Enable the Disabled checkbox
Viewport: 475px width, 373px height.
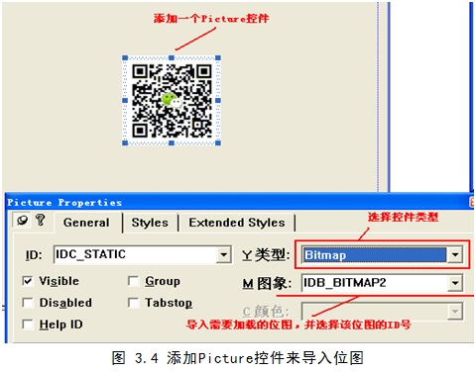(28, 303)
